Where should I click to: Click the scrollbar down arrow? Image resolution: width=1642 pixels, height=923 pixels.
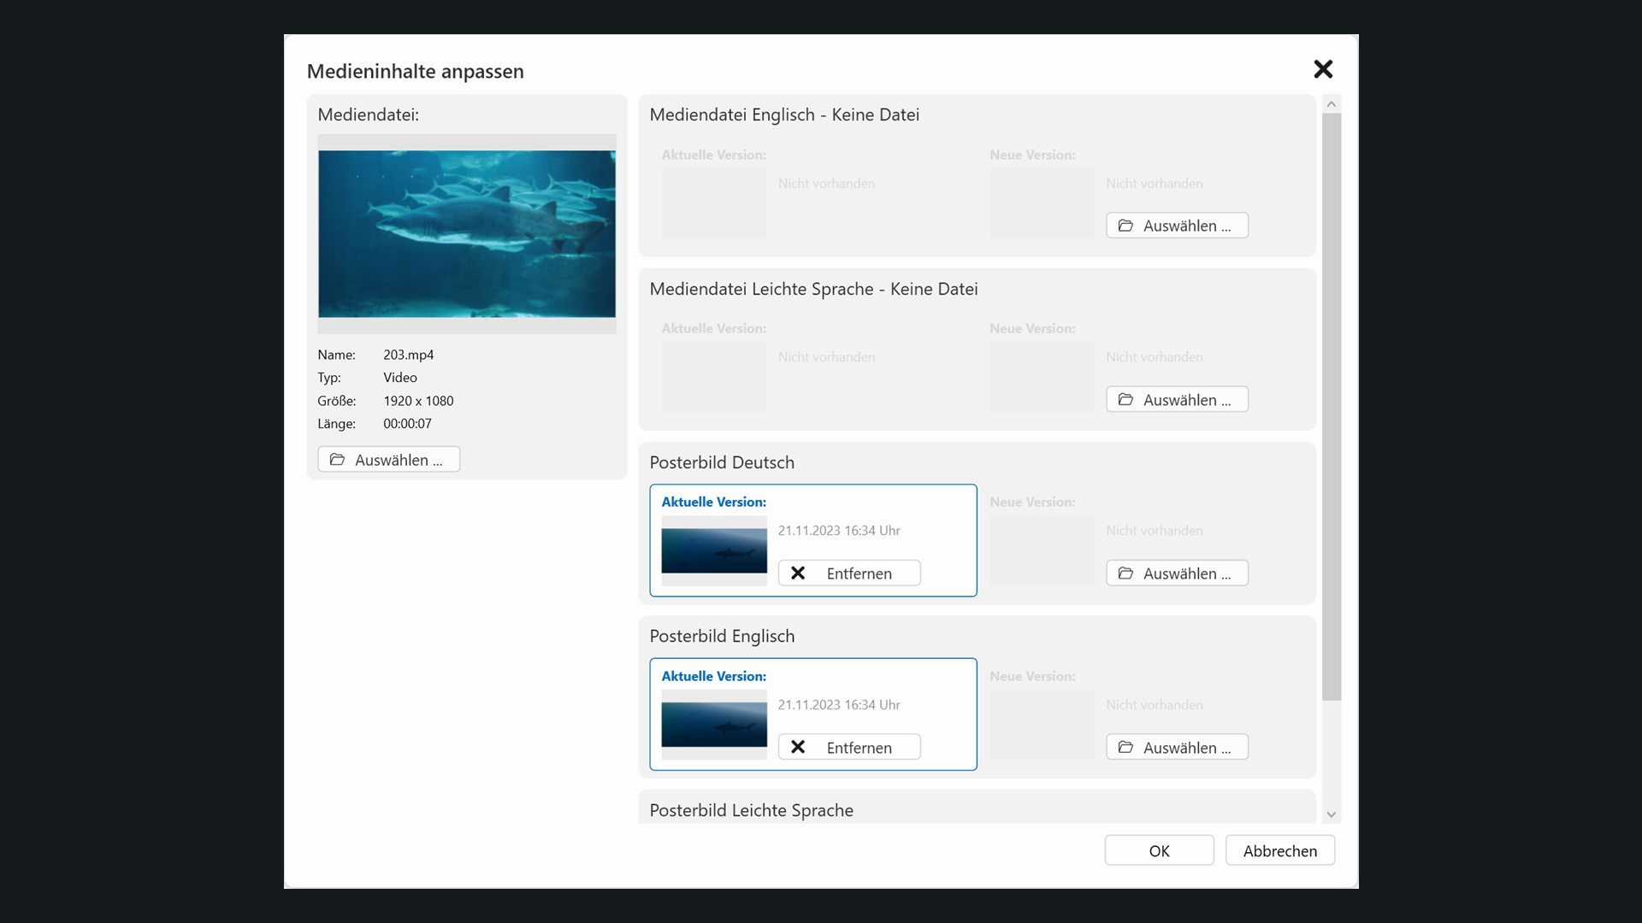(1331, 815)
